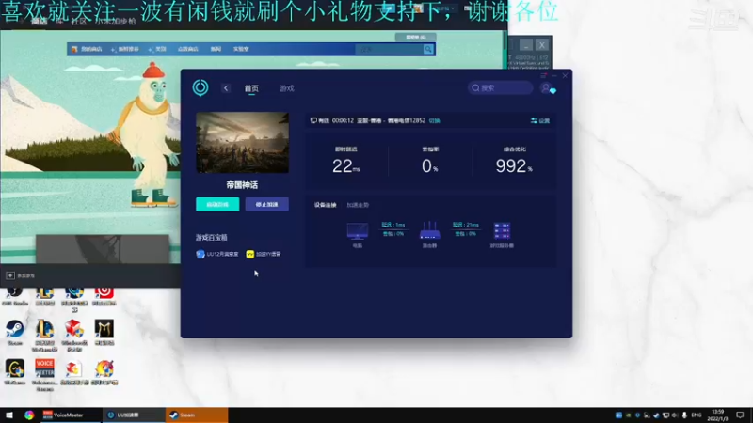Click the teal launch game button

coord(217,204)
